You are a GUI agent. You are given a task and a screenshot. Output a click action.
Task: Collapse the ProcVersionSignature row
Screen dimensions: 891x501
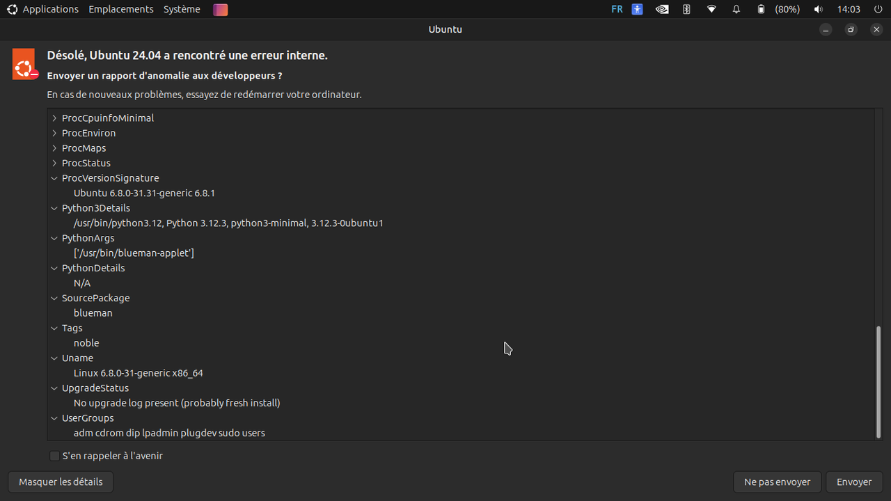pyautogui.click(x=54, y=178)
